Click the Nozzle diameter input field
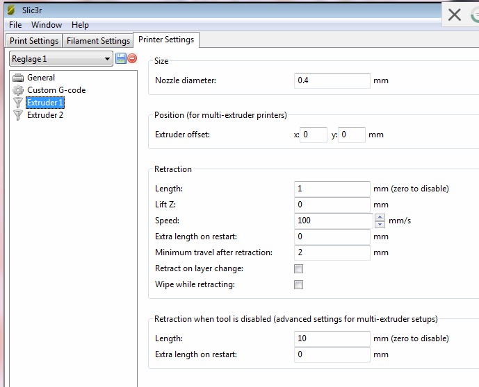 click(x=332, y=80)
